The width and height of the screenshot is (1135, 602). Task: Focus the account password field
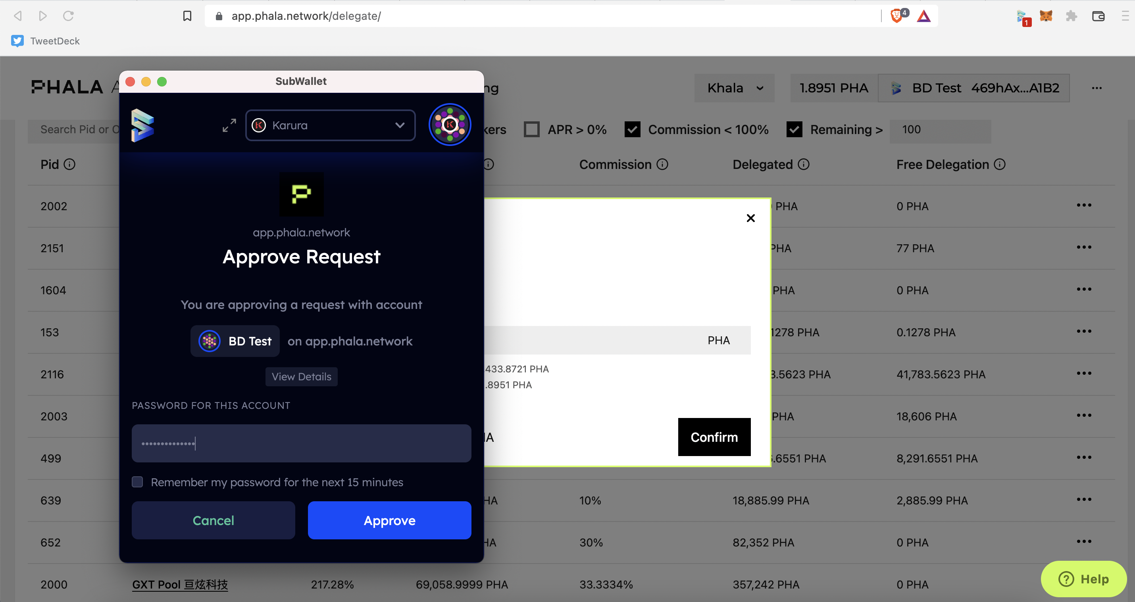301,443
